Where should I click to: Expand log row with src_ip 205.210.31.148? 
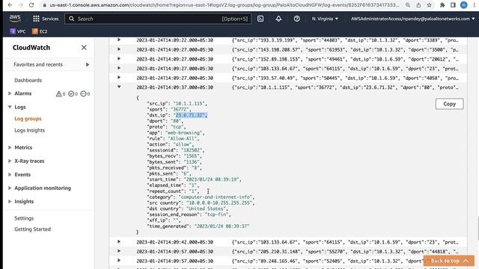click(x=119, y=251)
